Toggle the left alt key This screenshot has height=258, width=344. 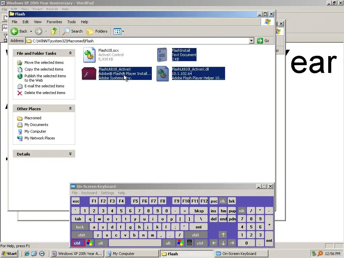pyautogui.click(x=101, y=243)
